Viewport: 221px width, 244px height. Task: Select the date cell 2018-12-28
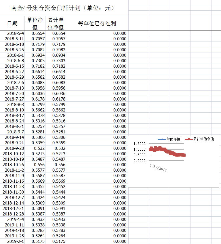click(12, 214)
